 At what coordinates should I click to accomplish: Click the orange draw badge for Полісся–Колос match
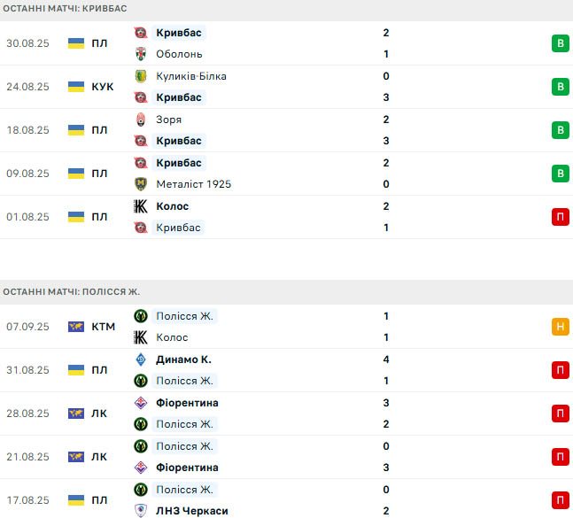pyautogui.click(x=560, y=327)
